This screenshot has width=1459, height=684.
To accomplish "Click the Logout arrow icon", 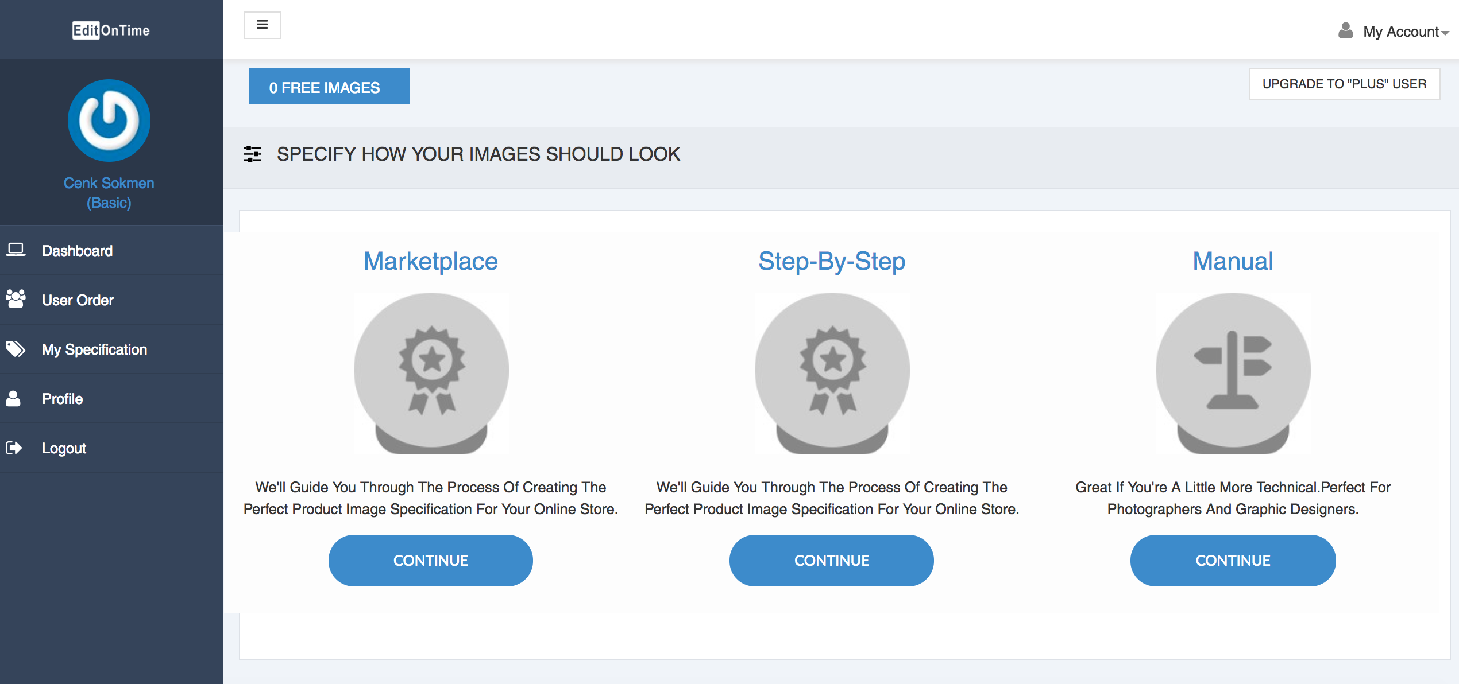I will [14, 448].
